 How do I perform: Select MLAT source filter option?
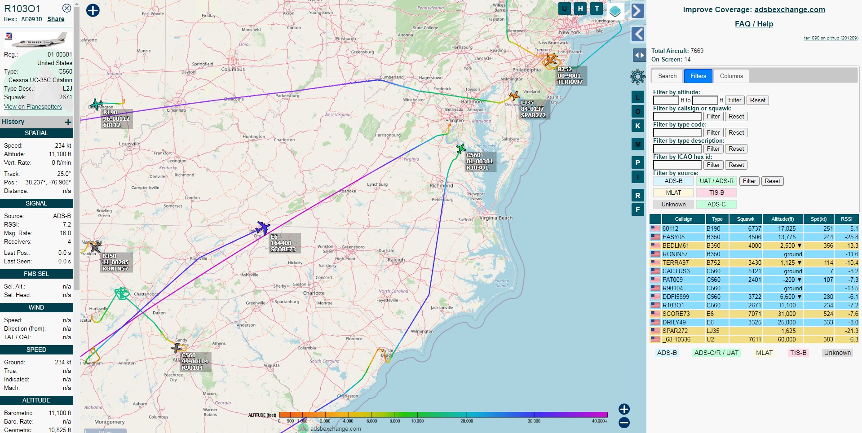[673, 192]
